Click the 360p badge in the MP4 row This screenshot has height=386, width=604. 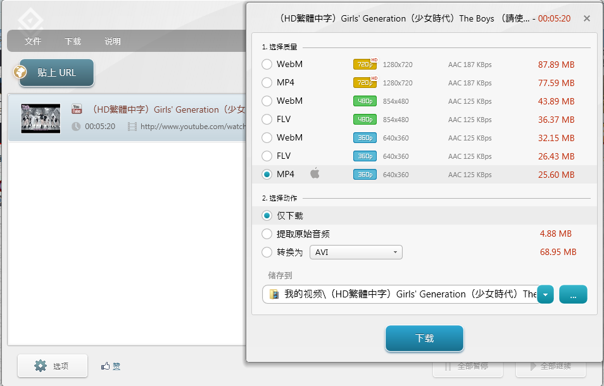click(x=365, y=175)
